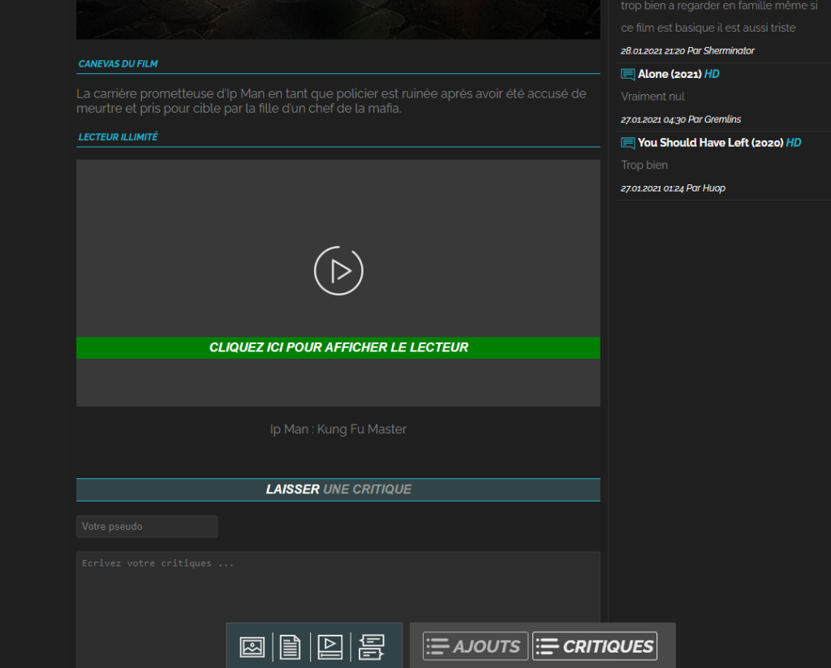Click comment icon beside Alone (2021)
This screenshot has height=668, width=831.
pos(628,74)
